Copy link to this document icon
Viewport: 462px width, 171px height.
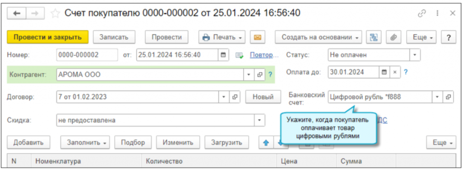click(x=422, y=13)
